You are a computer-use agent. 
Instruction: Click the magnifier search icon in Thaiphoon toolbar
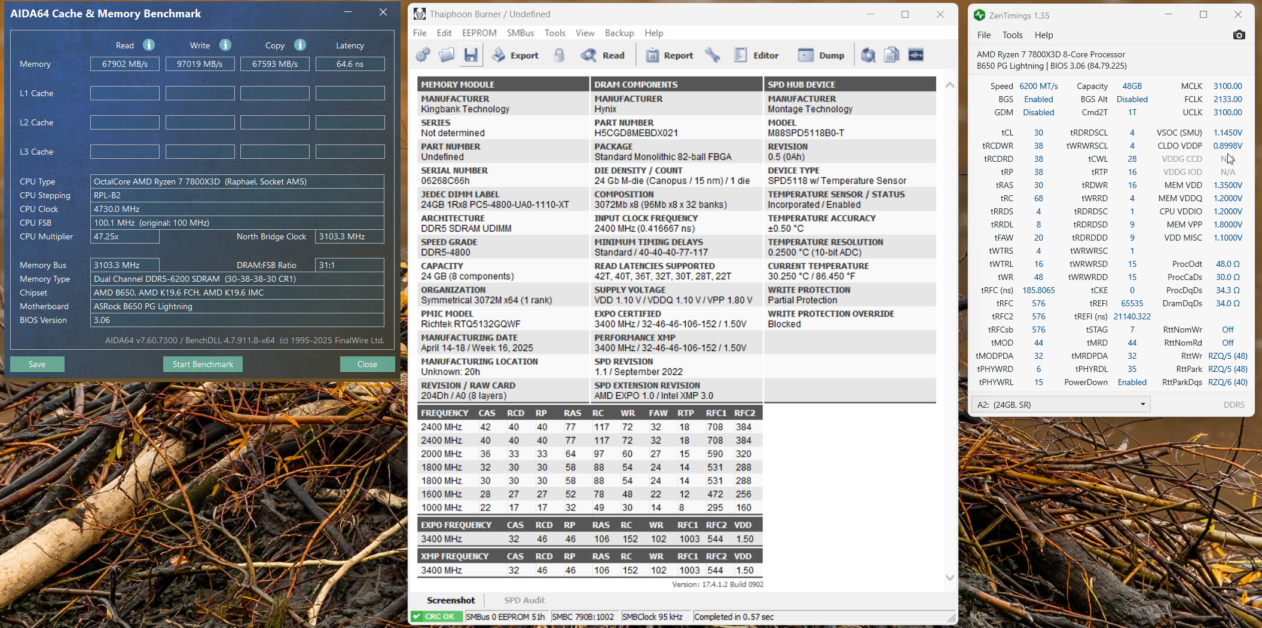point(868,56)
